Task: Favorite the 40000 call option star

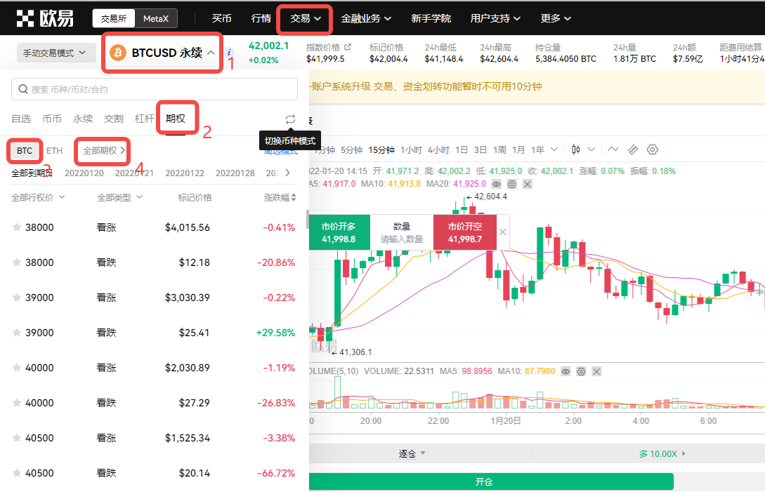Action: tap(17, 368)
